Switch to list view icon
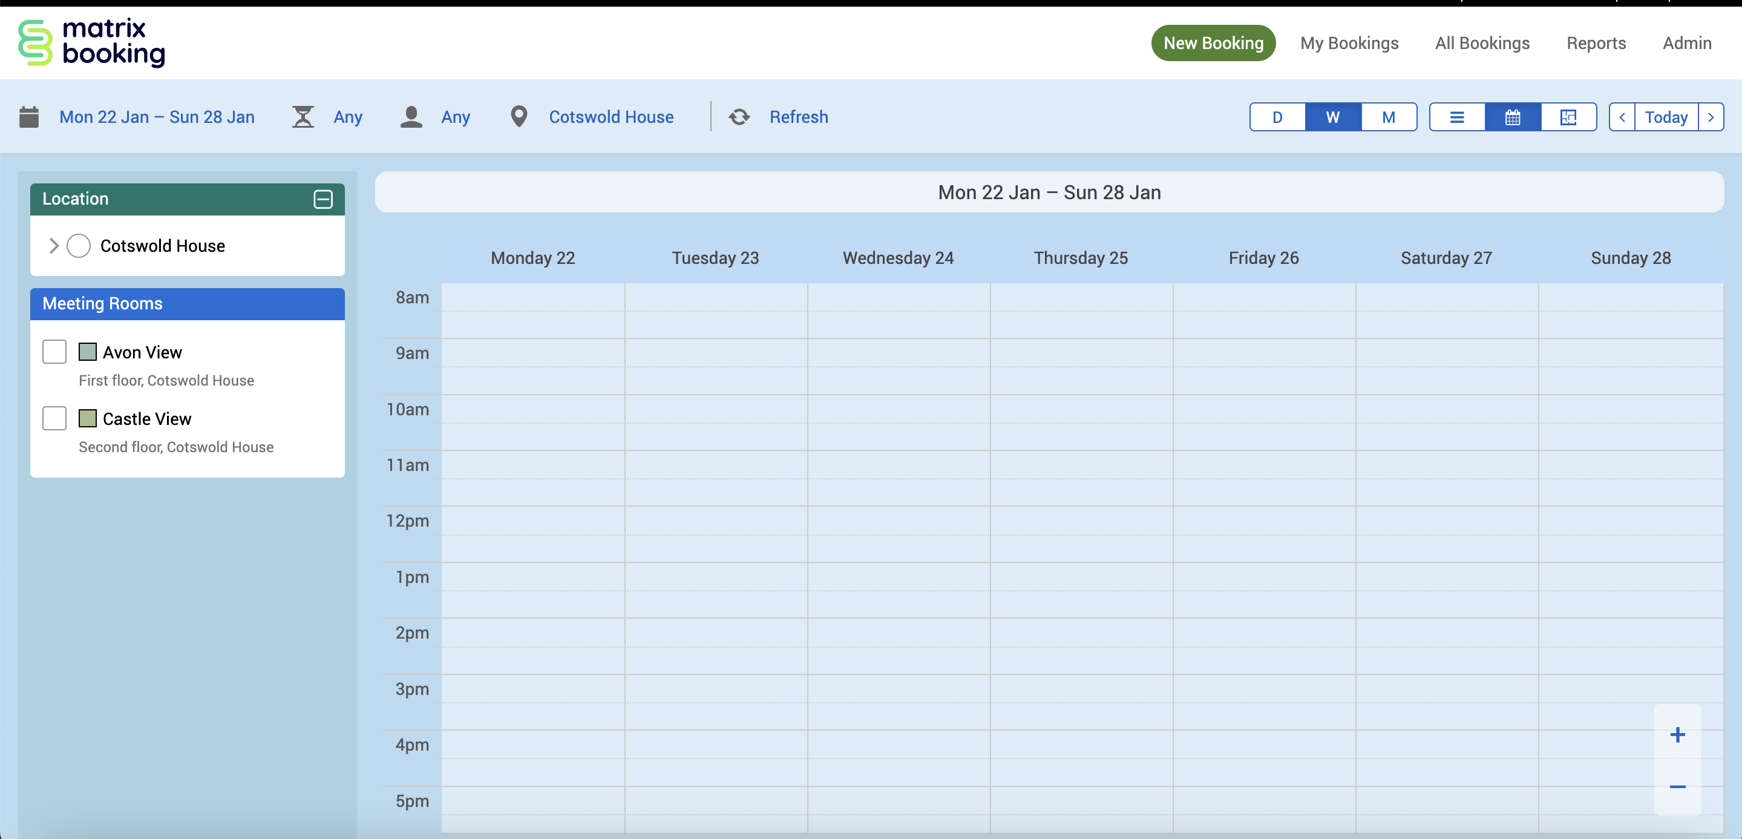 coord(1456,117)
